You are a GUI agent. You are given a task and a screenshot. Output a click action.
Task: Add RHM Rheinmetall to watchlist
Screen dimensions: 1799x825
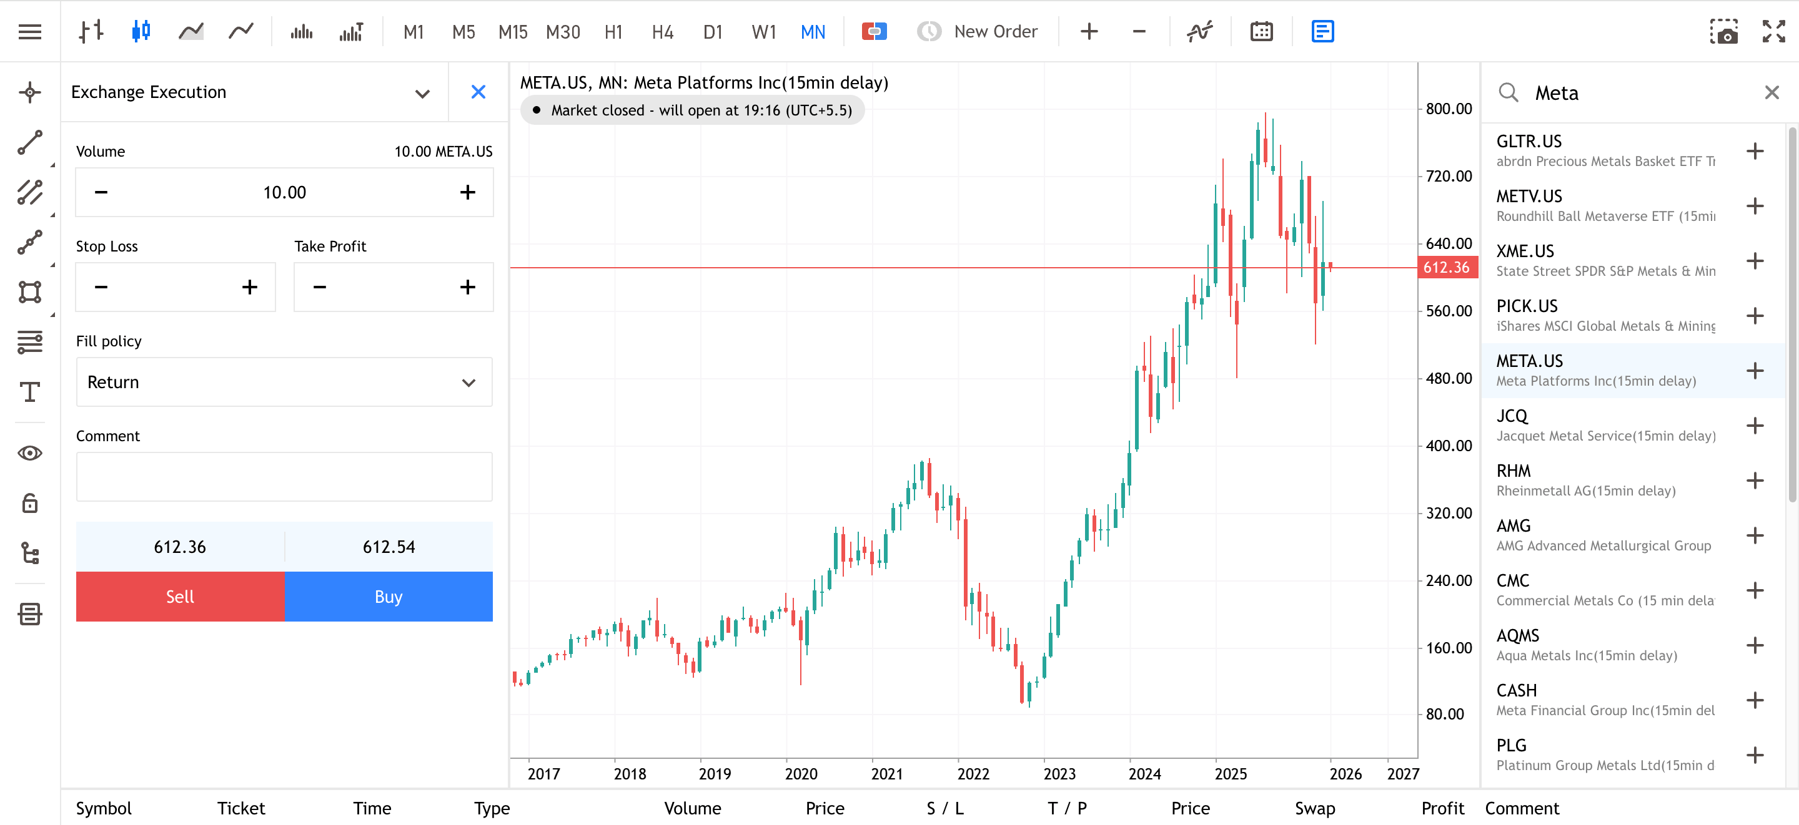coord(1755,480)
